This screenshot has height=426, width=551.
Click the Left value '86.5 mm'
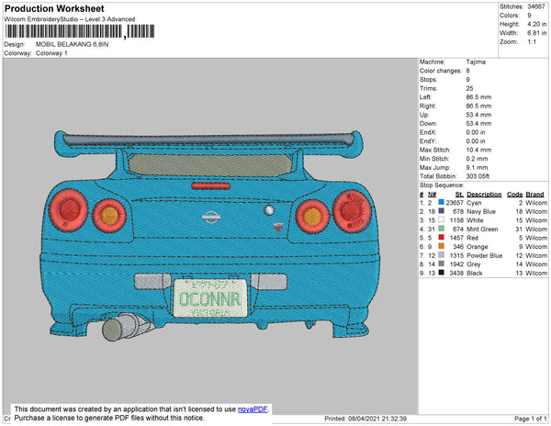click(x=478, y=97)
